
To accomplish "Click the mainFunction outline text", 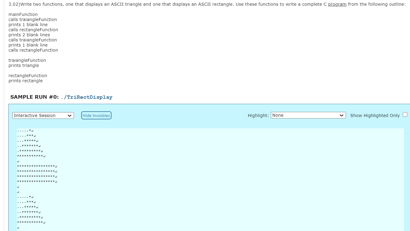I will point(23,14).
